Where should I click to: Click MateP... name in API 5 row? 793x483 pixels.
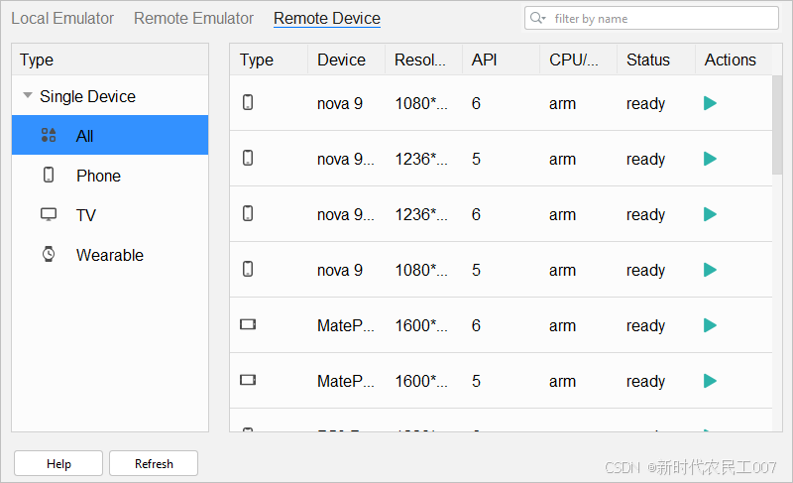(345, 381)
